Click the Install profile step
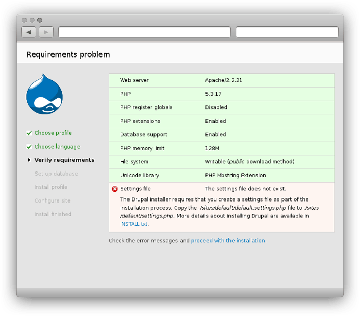360x316 pixels. click(x=51, y=187)
